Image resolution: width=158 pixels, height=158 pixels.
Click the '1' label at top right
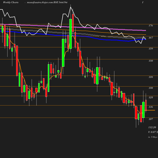tap(143, 2)
